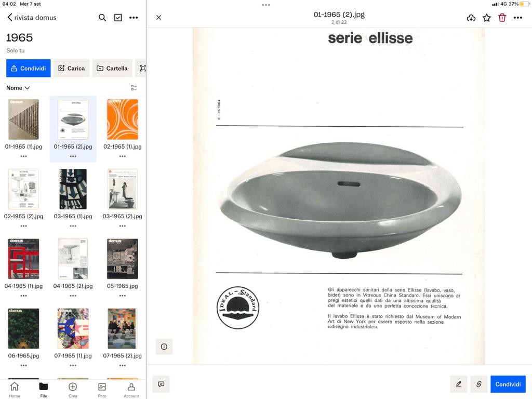This screenshot has height=399, width=532.
Task: Open the comments icon below preview
Action: (161, 384)
